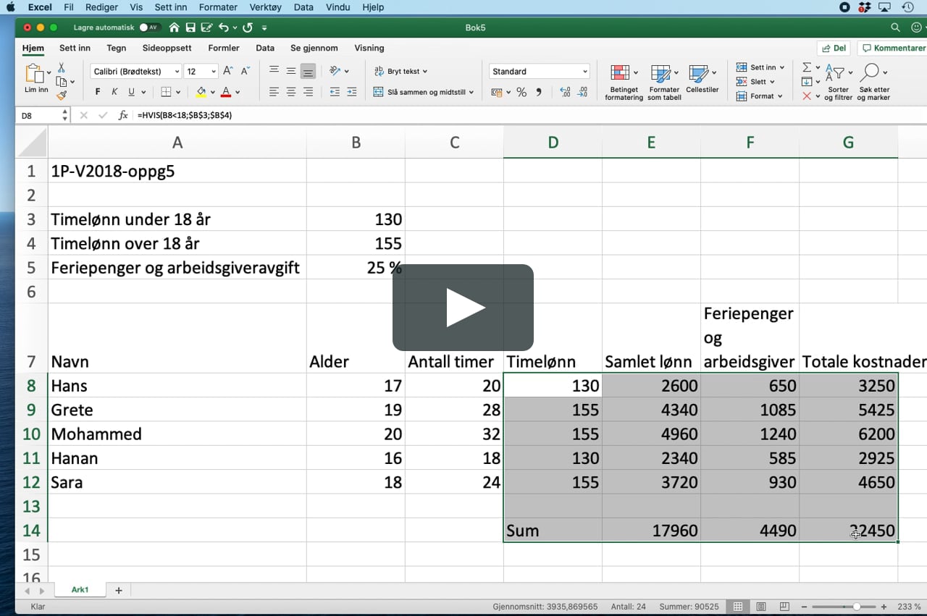The height and width of the screenshot is (616, 927).
Task: Click Slå sammen og midtstill button
Action: [424, 92]
